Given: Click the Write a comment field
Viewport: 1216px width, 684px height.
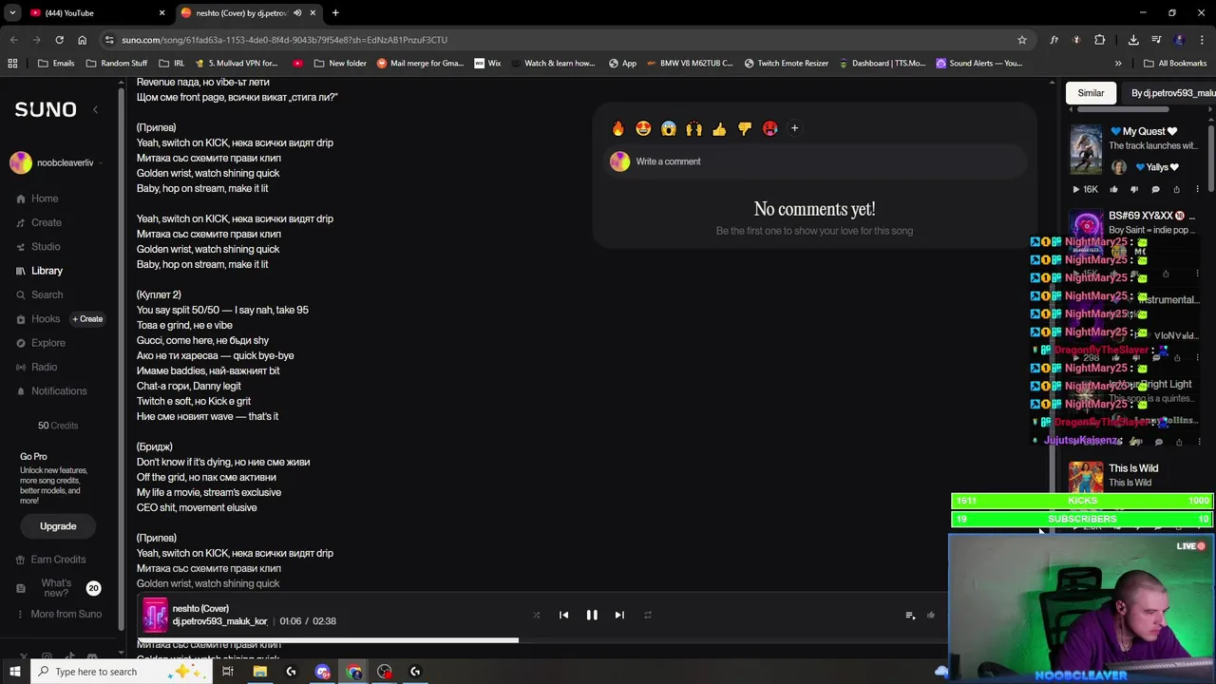Looking at the screenshot, I should coord(814,161).
